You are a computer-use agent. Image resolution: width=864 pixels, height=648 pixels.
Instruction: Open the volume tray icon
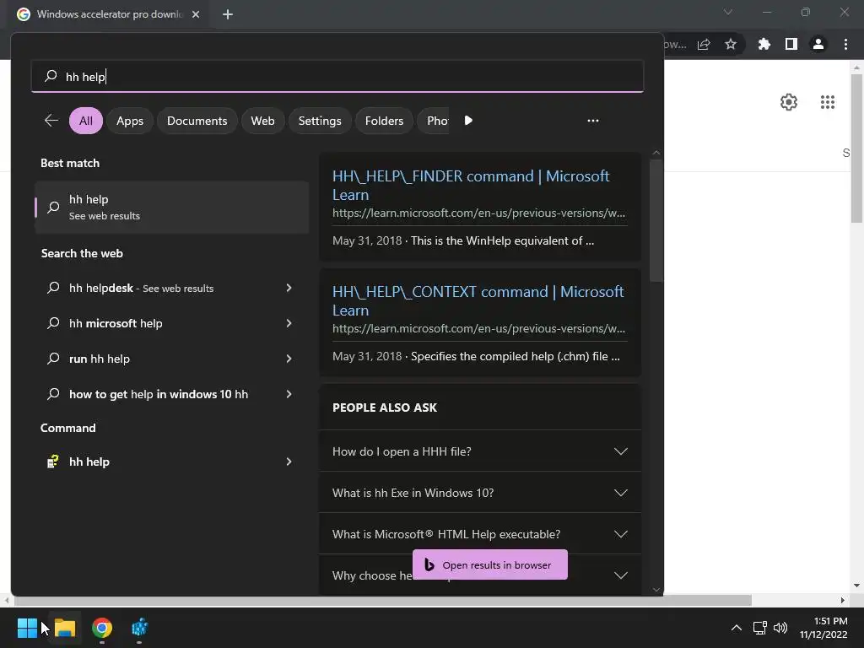click(x=780, y=628)
